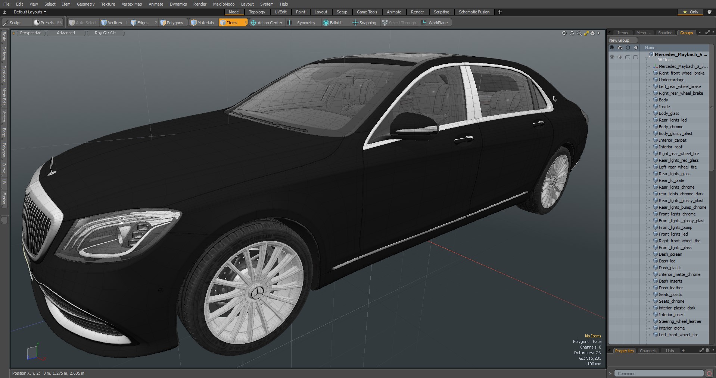The width and height of the screenshot is (716, 378).
Task: Click the camera column header in the Groups list
Action: coord(620,48)
